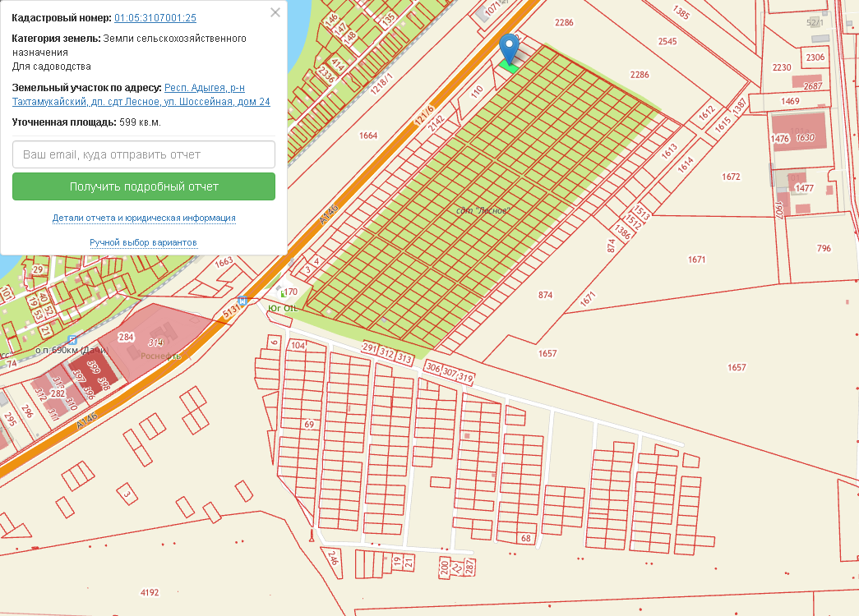Select the pink parcel labeled 284
Viewport: 859px width, 616px height.
click(x=126, y=337)
